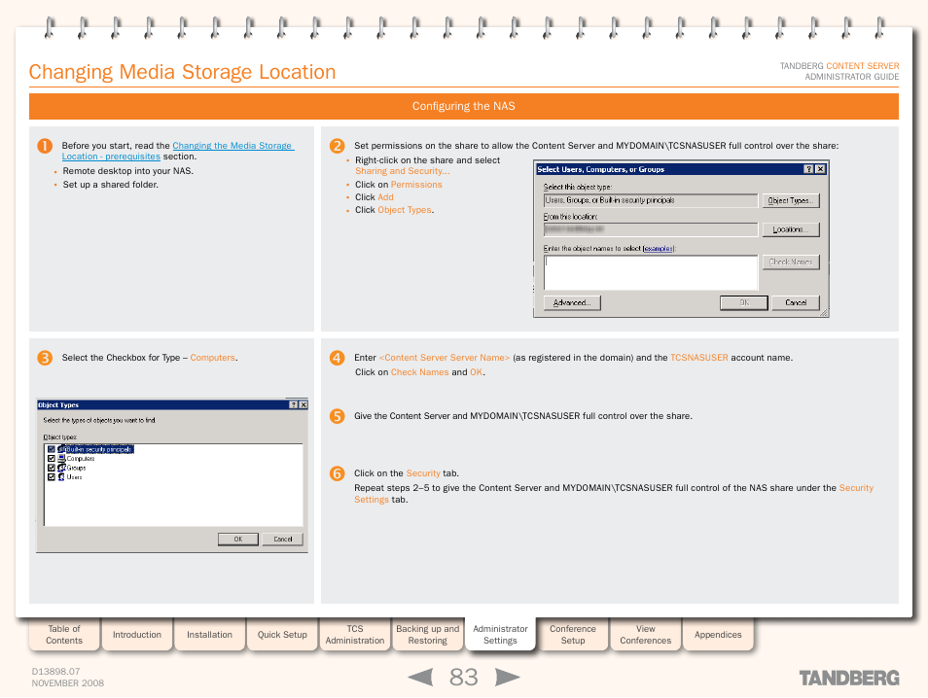The image size is (928, 698).
Task: Click the orange 'TCSNASUSER' text in step 4
Action: click(x=699, y=358)
